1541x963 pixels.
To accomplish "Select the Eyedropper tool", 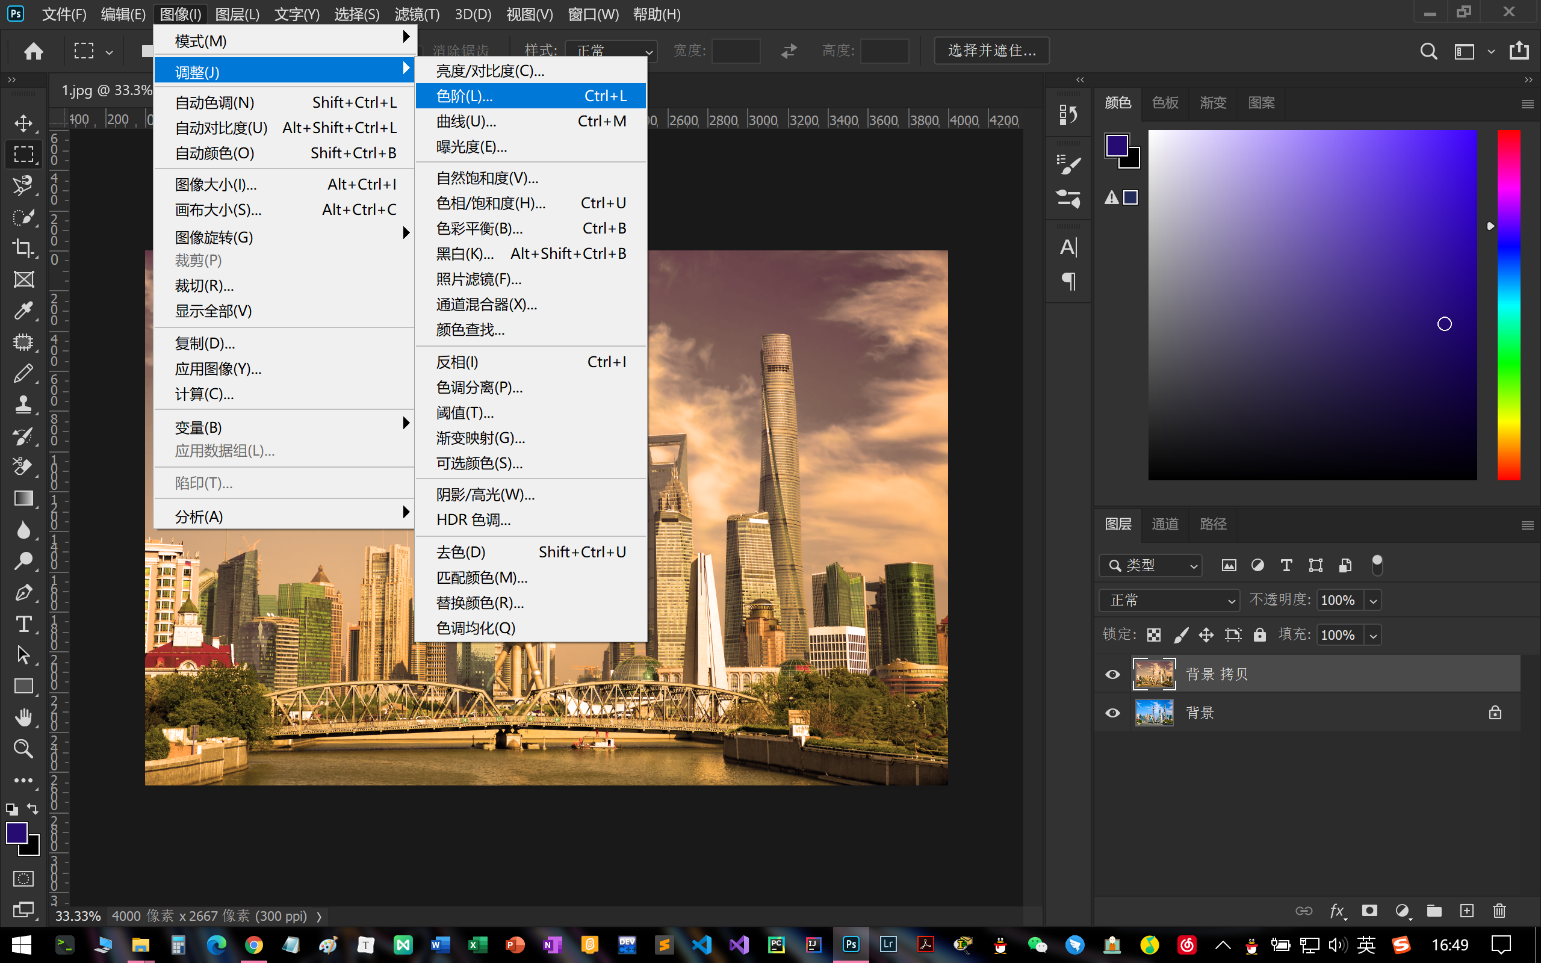I will click(23, 311).
